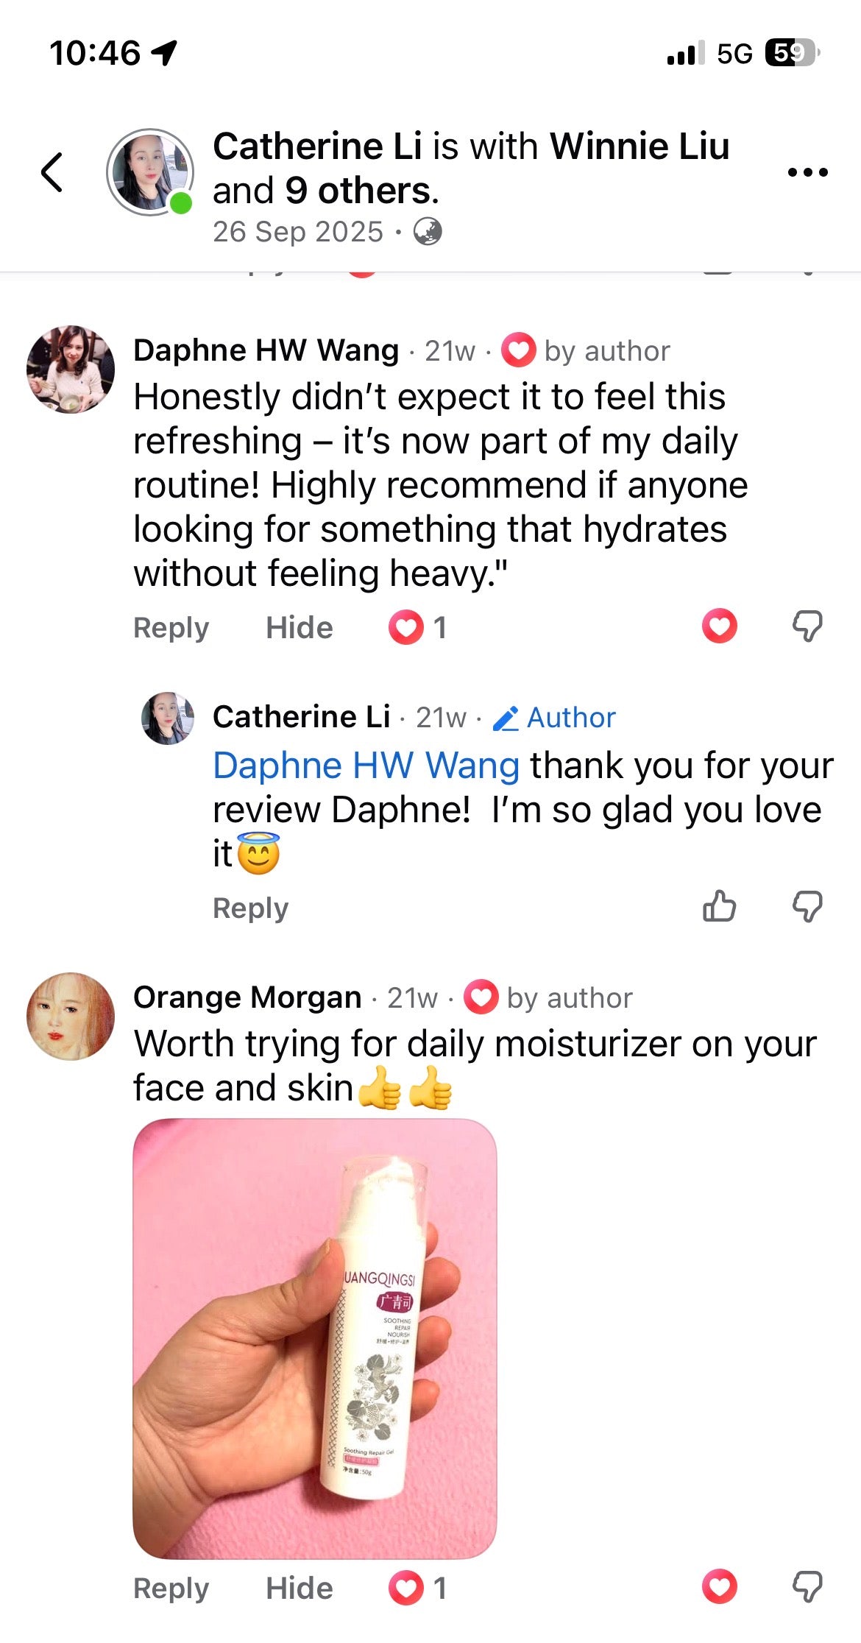The image size is (861, 1643).
Task: Hide Orange Morgan's comment
Action: tap(299, 1588)
